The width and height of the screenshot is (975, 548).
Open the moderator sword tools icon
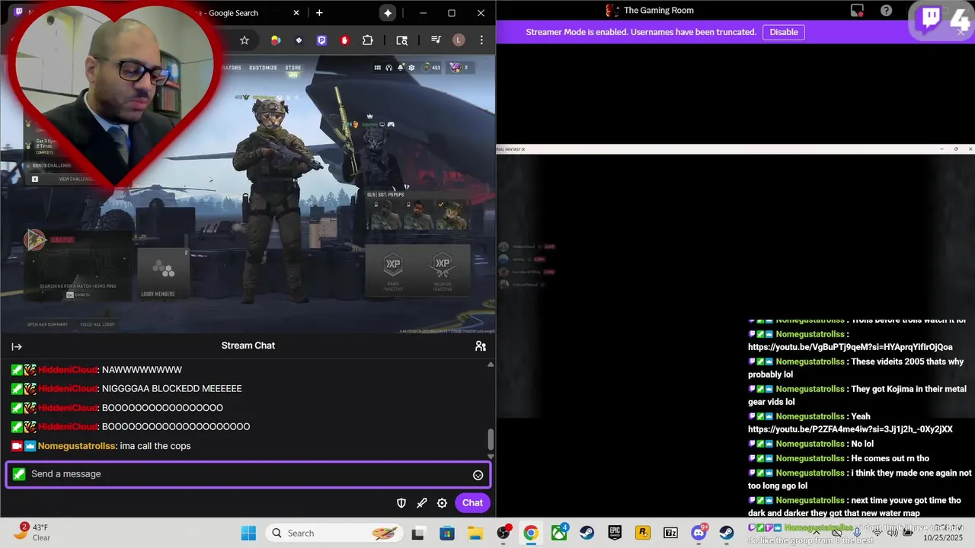[422, 503]
